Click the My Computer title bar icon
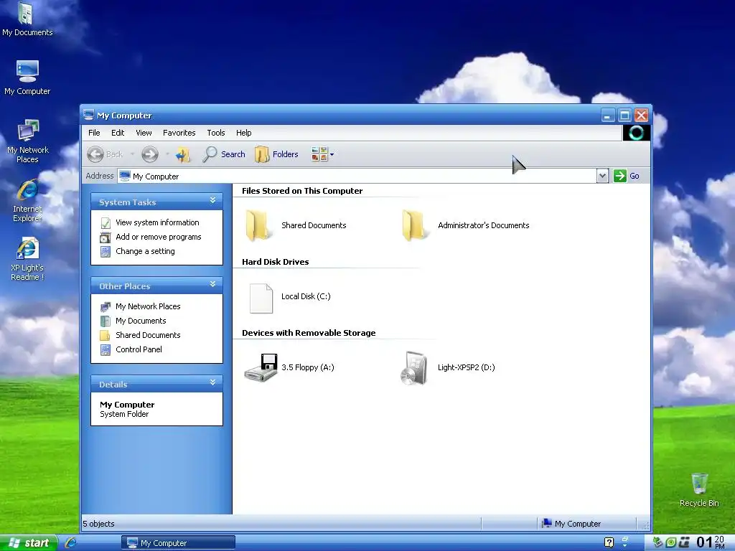This screenshot has height=551, width=735. (x=88, y=115)
